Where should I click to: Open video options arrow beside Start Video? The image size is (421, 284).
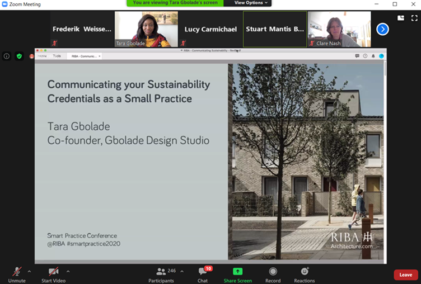pos(68,271)
